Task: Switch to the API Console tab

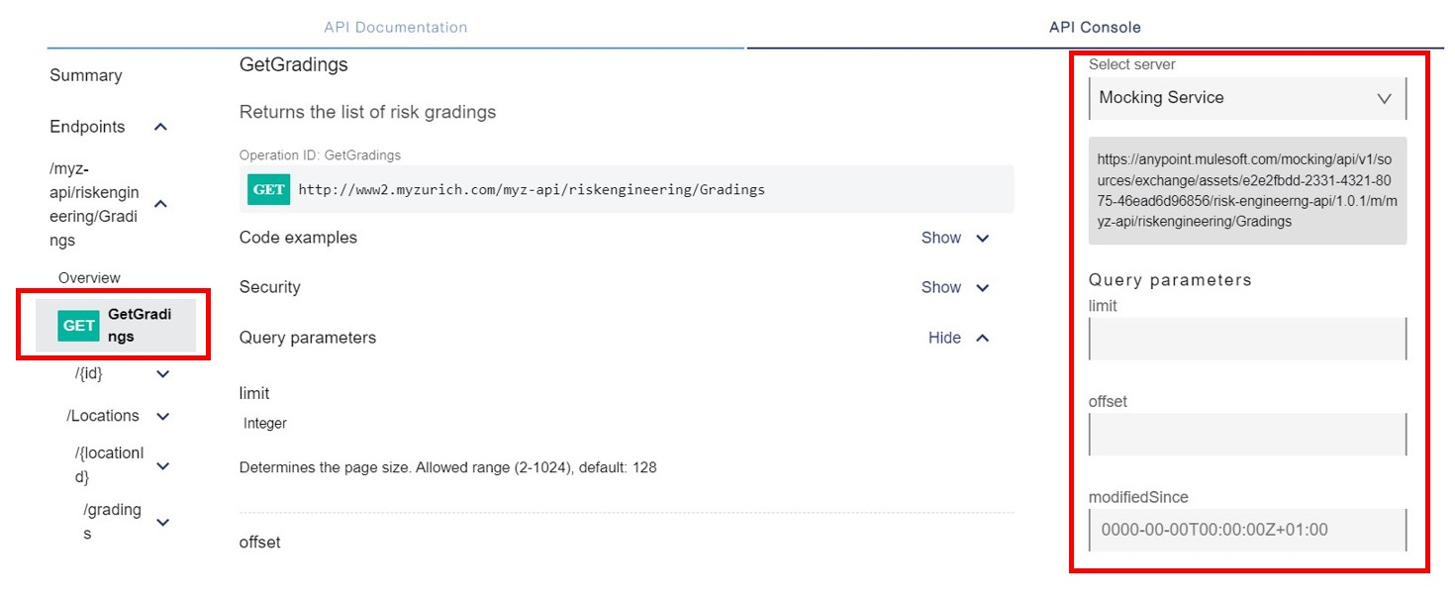Action: click(1096, 27)
